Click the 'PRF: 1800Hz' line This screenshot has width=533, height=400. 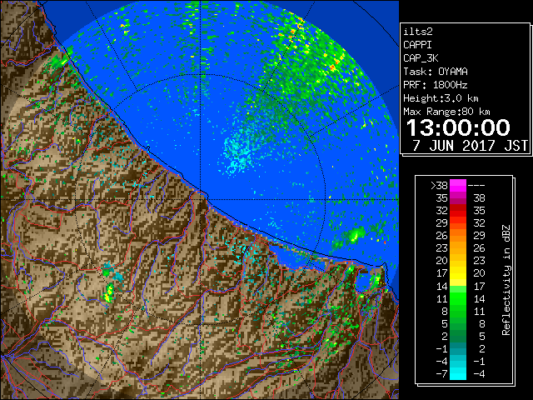point(436,85)
